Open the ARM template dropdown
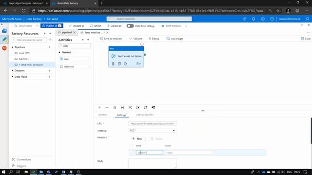 coord(186,26)
